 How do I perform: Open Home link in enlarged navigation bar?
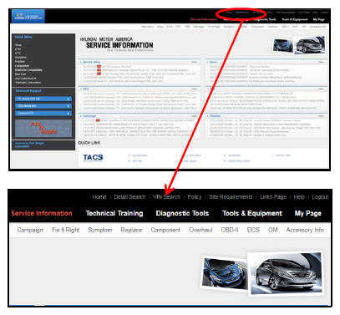coord(99,197)
